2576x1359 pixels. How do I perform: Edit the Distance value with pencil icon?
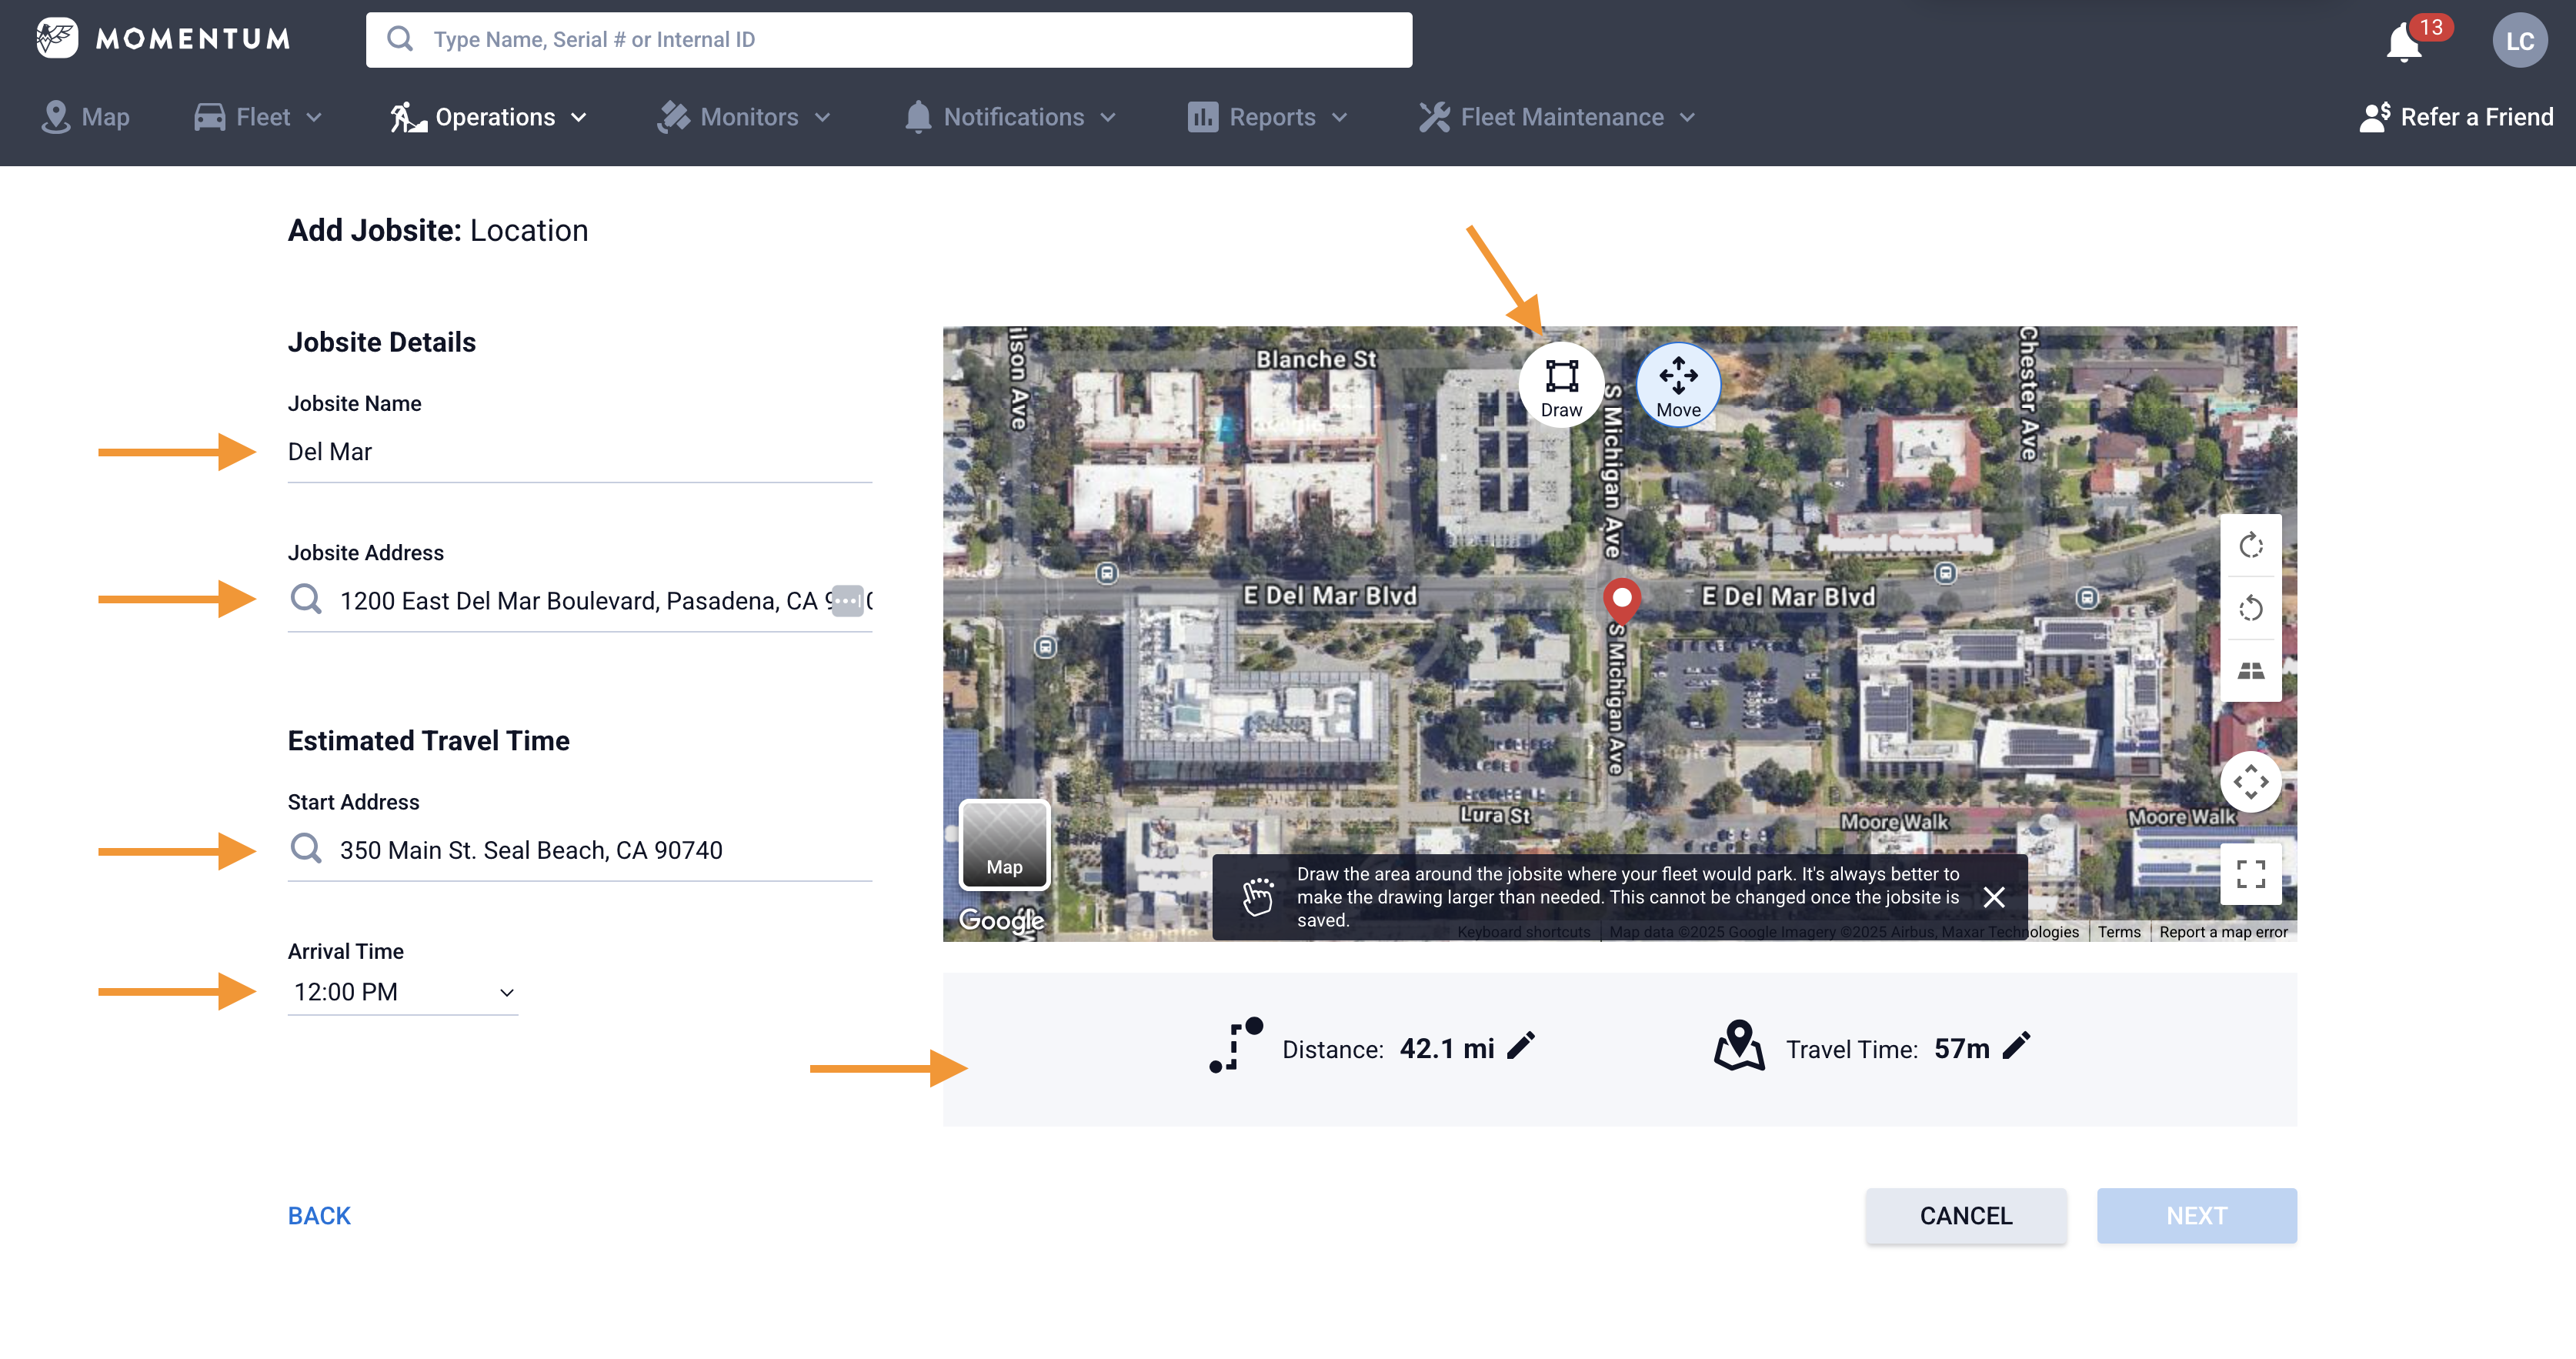1520,1046
